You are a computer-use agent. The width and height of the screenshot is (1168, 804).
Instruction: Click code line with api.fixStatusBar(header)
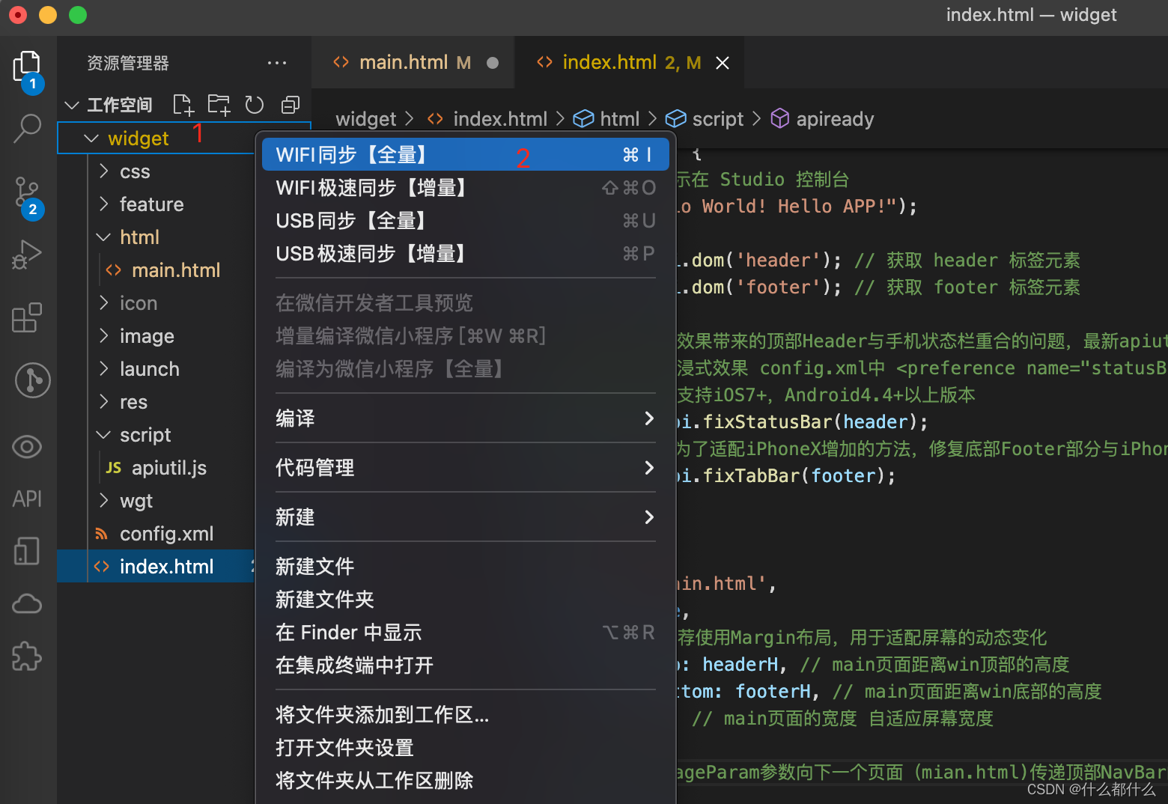802,422
